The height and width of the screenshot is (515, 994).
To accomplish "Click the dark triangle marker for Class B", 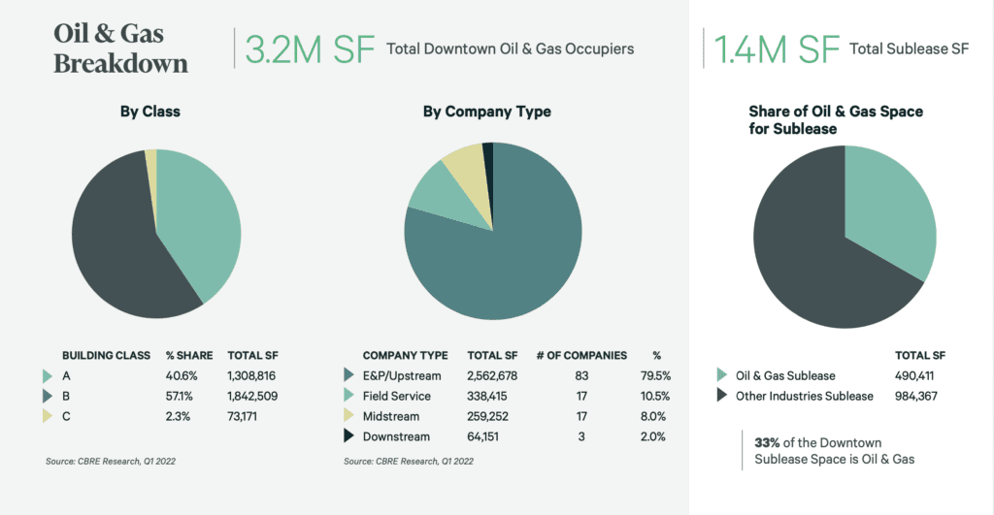I will tap(48, 396).
